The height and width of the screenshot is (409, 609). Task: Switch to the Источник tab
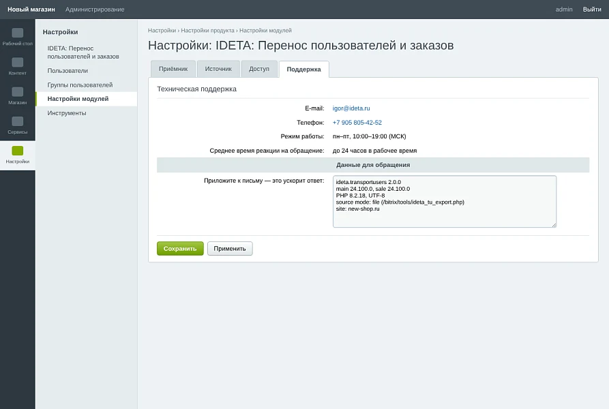[218, 69]
